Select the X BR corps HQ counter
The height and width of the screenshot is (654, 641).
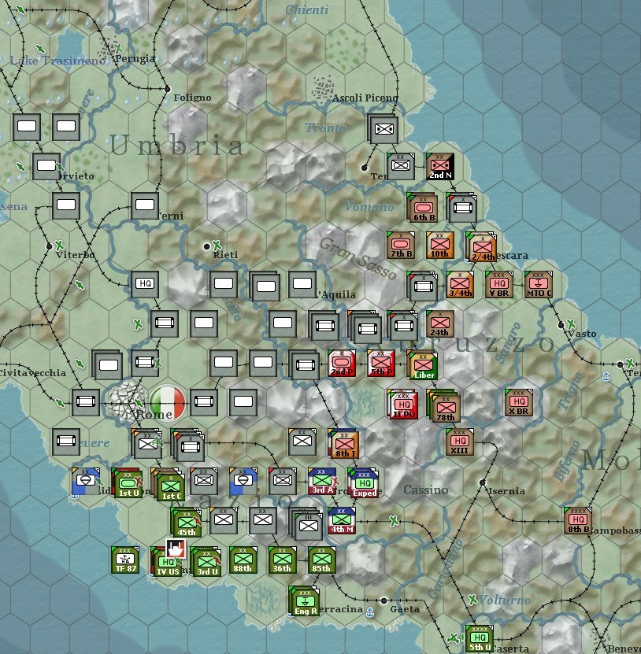point(519,402)
